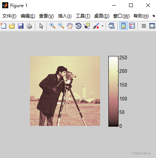This screenshot has height=158, width=156.
Task: Print the figure using the printer icon
Action: coord(29,26)
